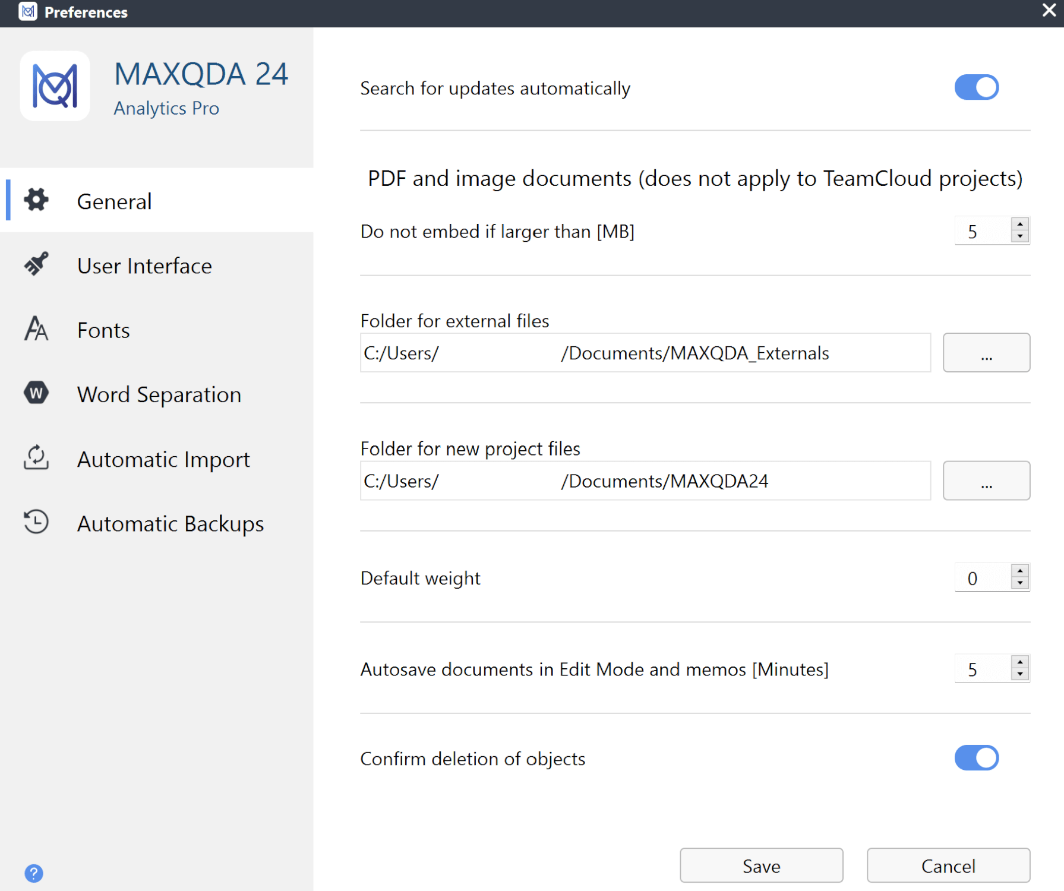The height and width of the screenshot is (891, 1064).
Task: Click the external files folder path field
Action: click(x=645, y=352)
